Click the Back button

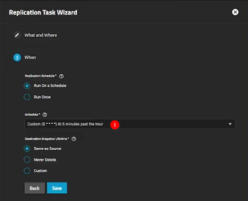pyautogui.click(x=34, y=188)
